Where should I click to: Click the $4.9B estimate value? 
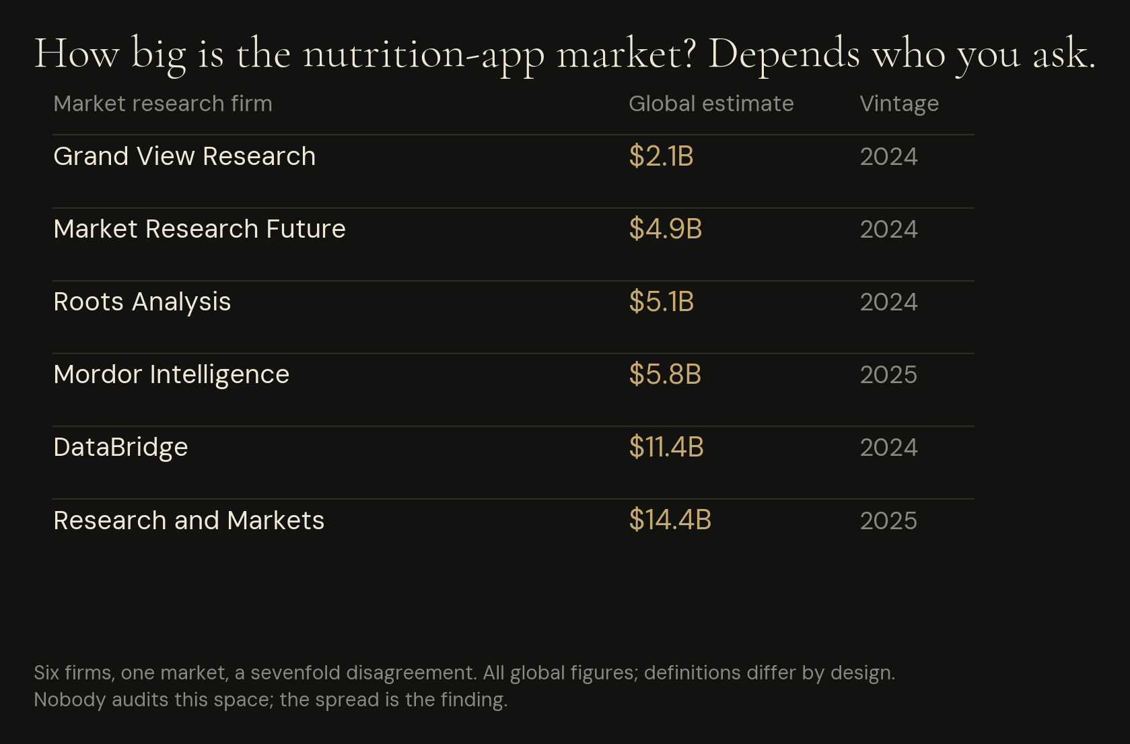[665, 229]
